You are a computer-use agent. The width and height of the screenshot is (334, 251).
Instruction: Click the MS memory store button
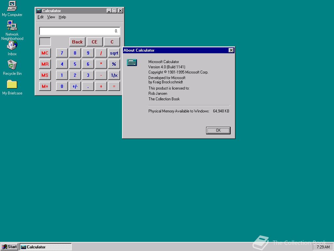point(45,75)
